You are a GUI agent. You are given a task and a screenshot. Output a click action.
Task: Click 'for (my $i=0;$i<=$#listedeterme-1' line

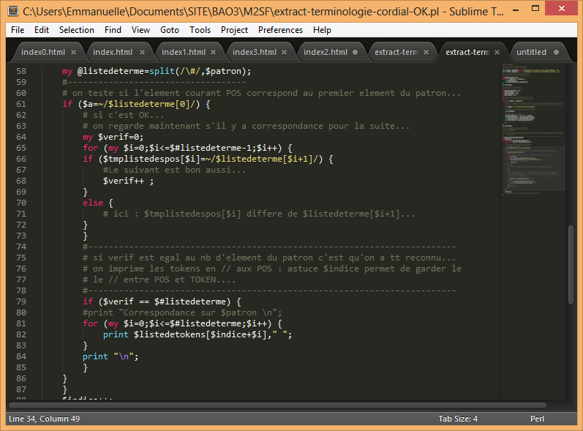pos(187,148)
